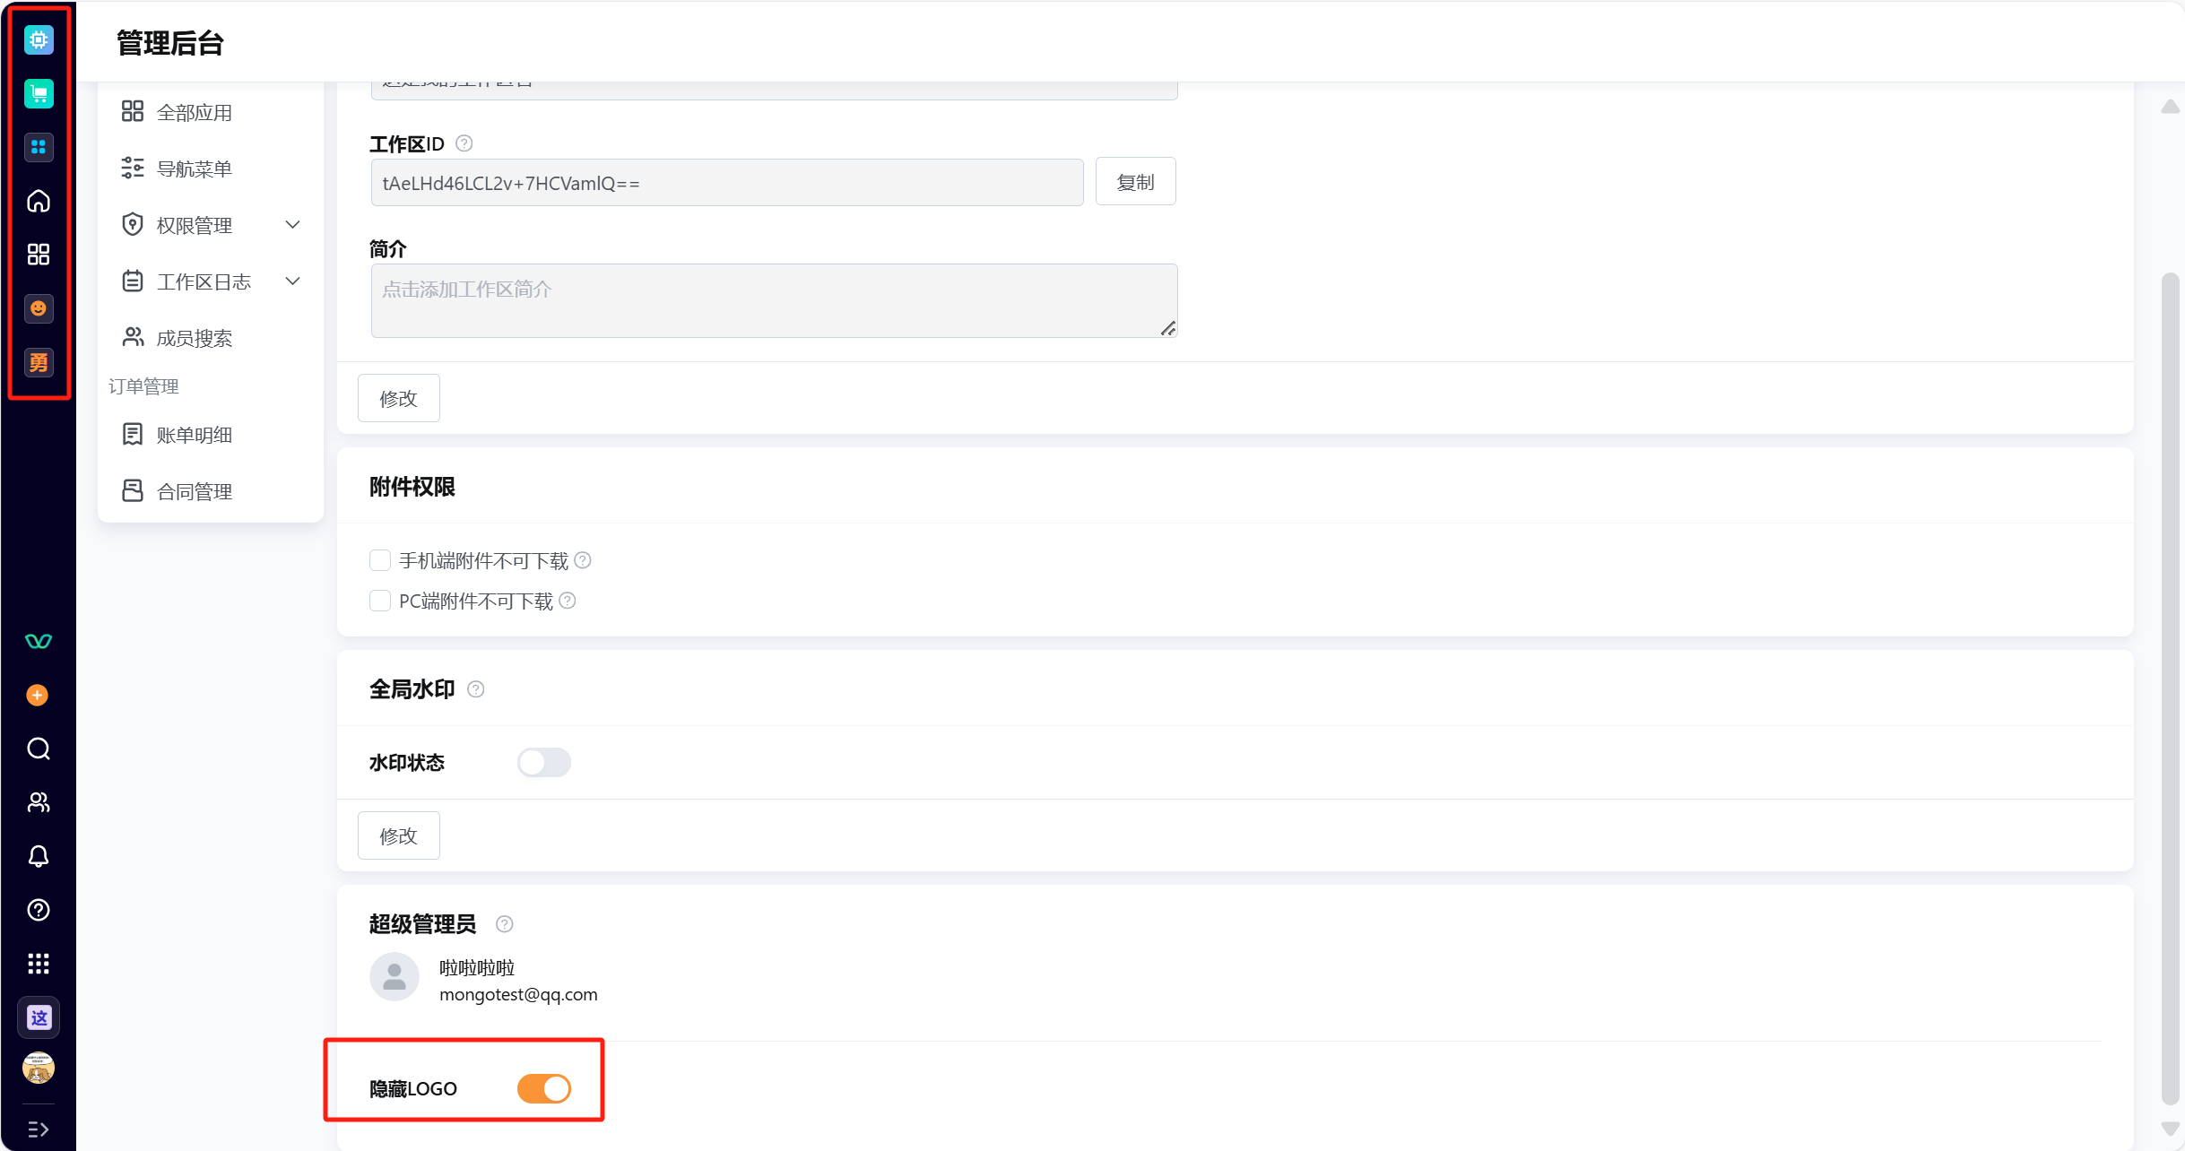Disable the 隐藏LOGO toggle
The image size is (2185, 1151).
[x=543, y=1088]
